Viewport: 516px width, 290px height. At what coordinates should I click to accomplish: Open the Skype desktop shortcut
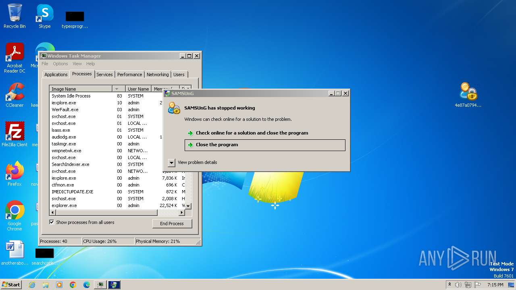pos(45,16)
